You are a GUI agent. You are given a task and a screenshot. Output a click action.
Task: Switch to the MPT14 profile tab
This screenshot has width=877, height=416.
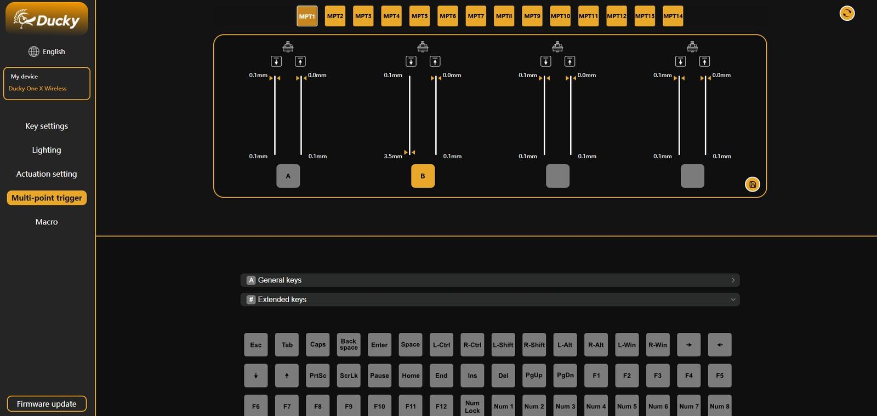pyautogui.click(x=673, y=16)
